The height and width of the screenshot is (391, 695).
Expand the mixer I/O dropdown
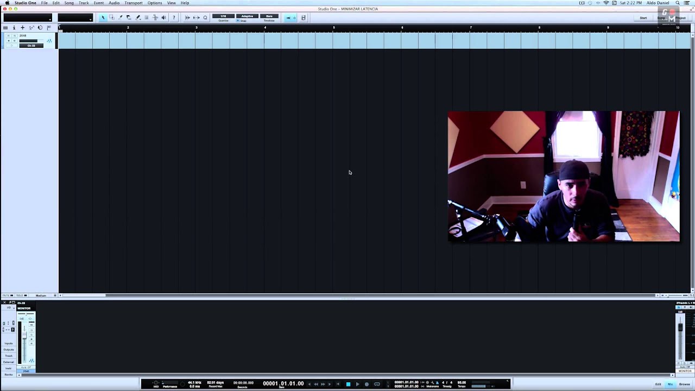pos(10,307)
